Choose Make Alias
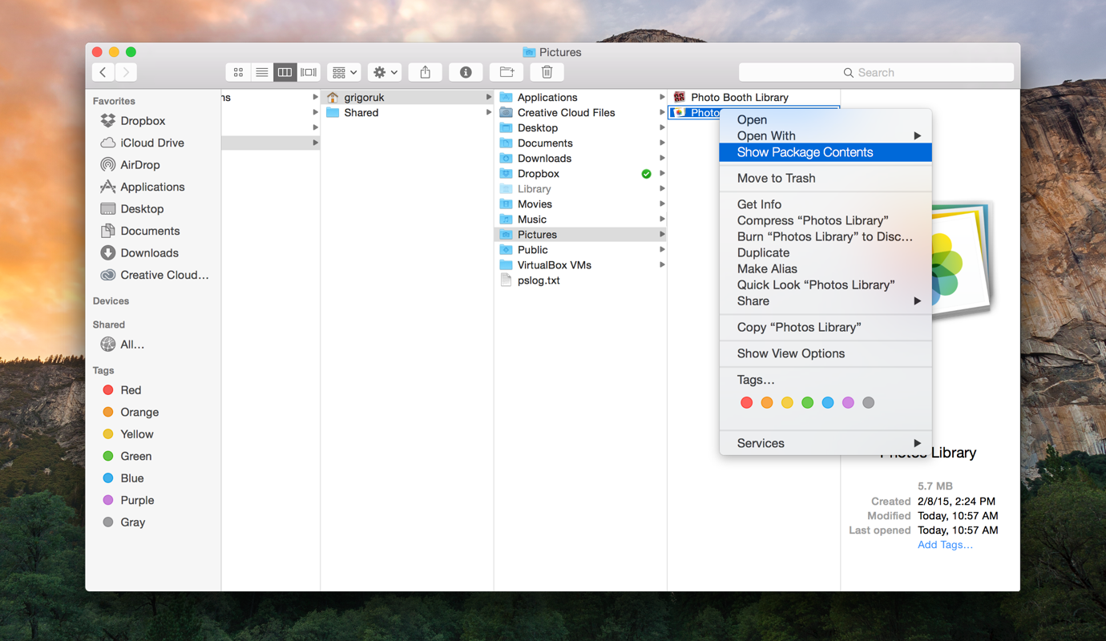The image size is (1106, 641). coord(825,268)
